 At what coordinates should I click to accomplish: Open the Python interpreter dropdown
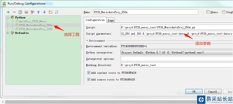pos(177,53)
